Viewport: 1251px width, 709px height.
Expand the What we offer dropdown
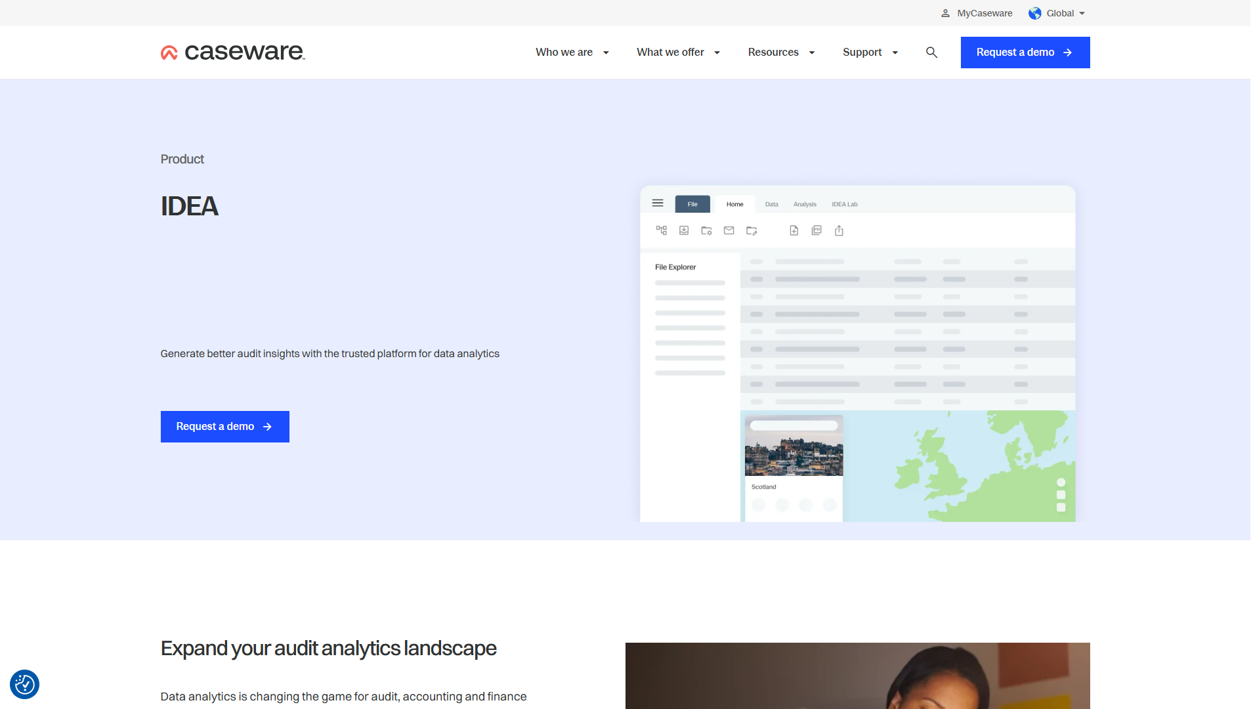point(678,53)
